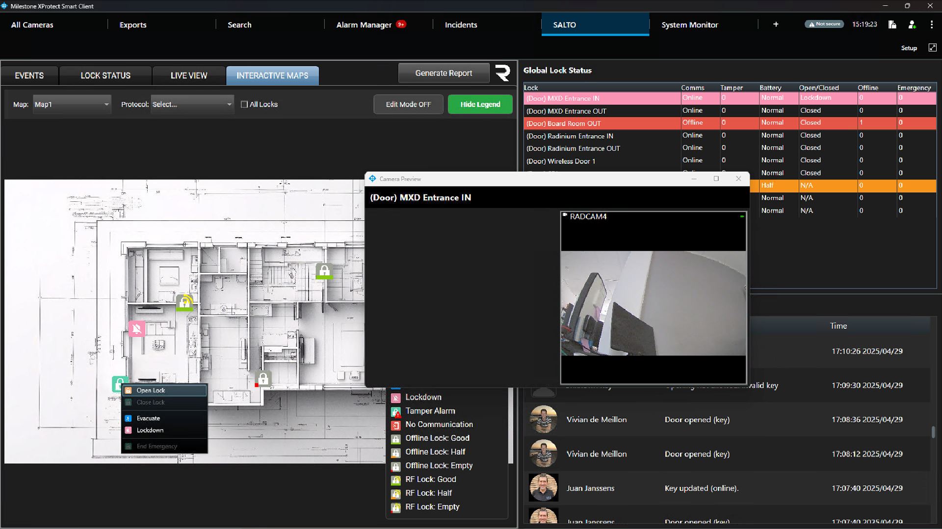Screen dimensions: 942x529
Task: Select the INTERACTIVE MAPS tab
Action: click(272, 75)
